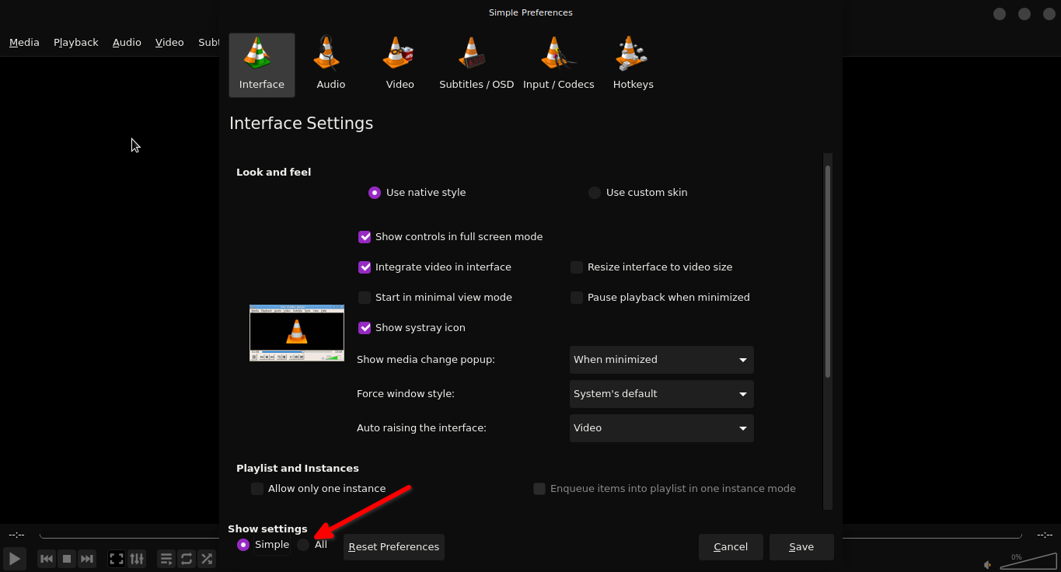The height and width of the screenshot is (572, 1061).
Task: Open the Playback menu
Action: click(x=75, y=43)
